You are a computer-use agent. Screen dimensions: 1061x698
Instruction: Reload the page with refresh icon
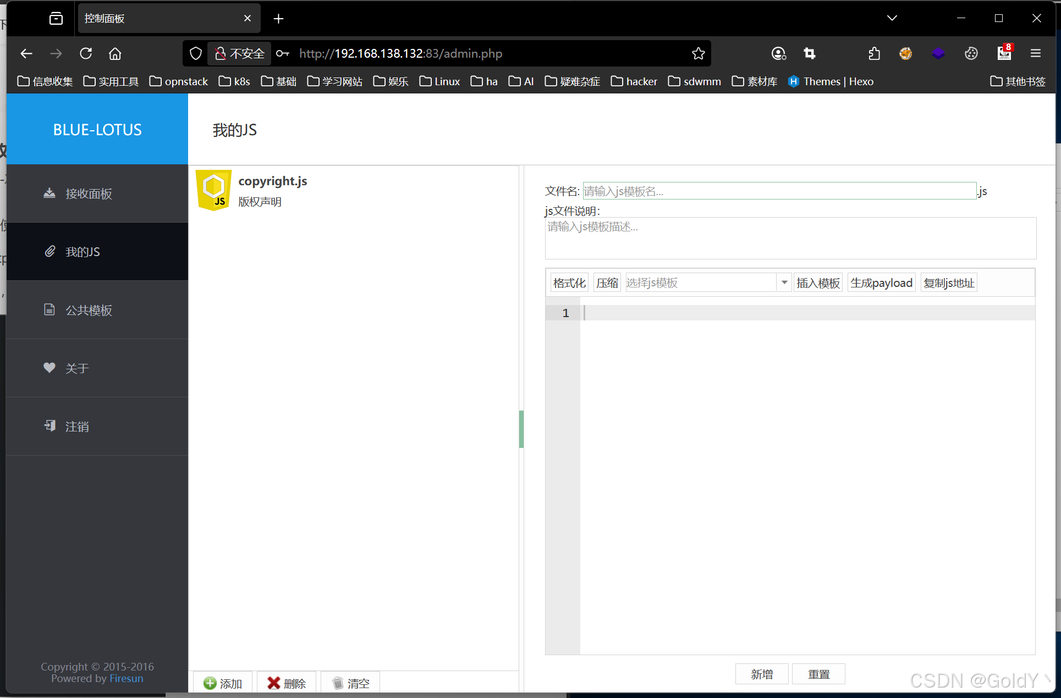86,53
